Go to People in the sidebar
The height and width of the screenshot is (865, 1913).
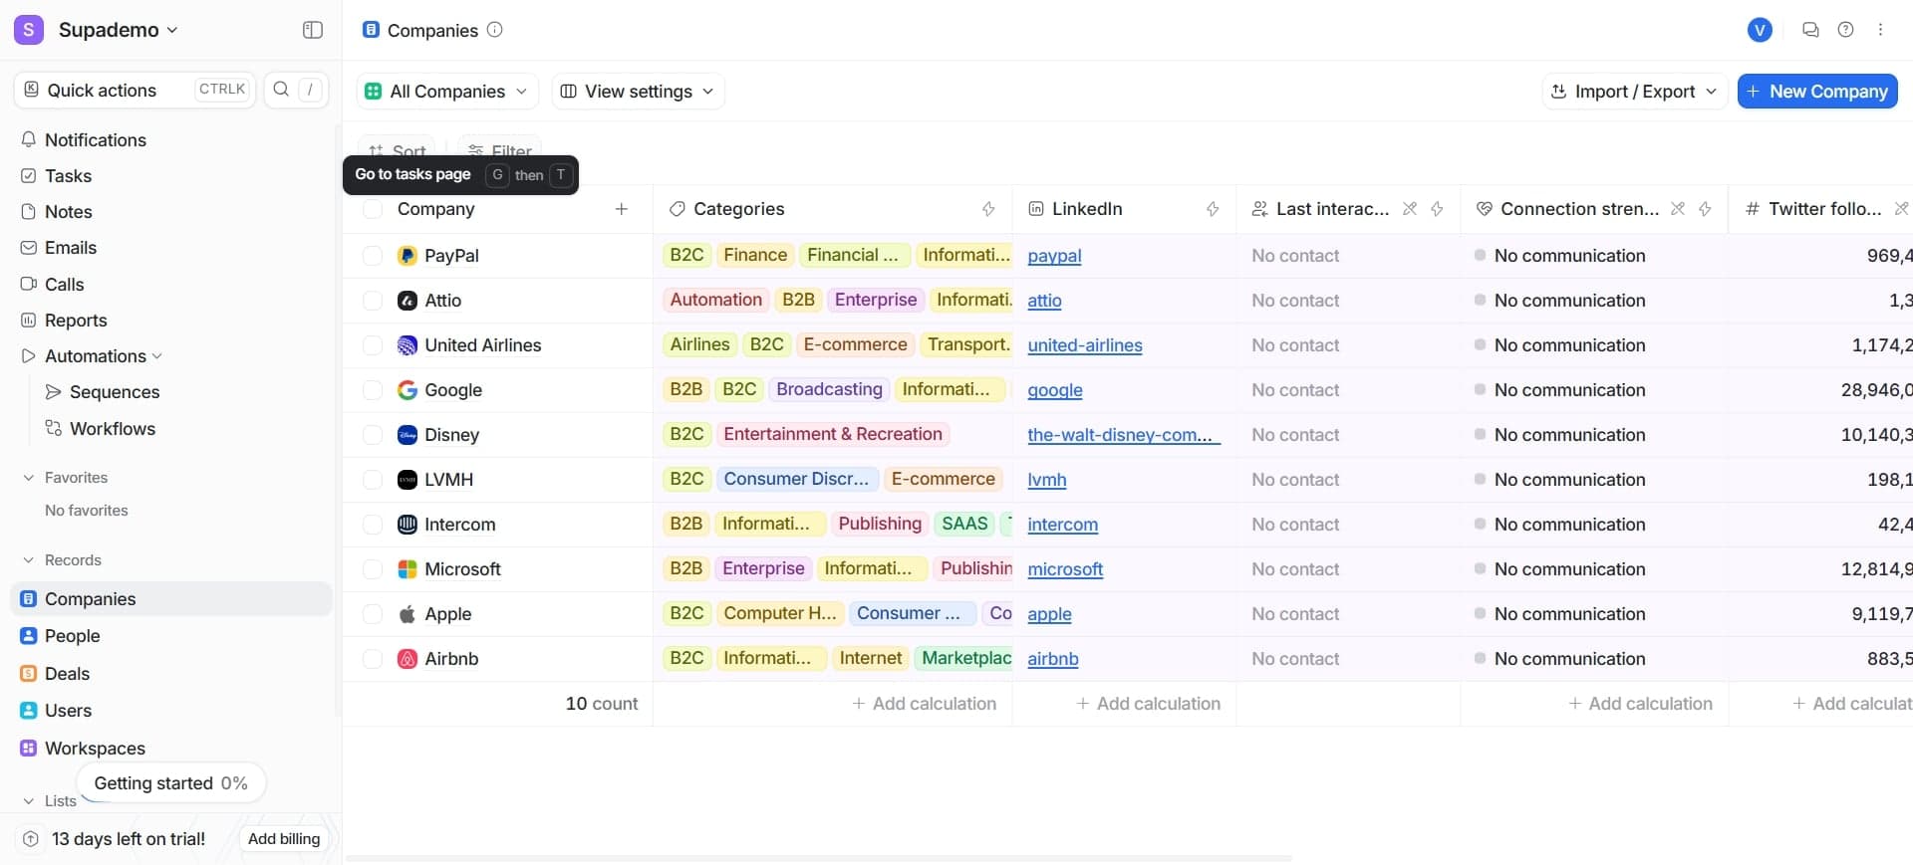pyautogui.click(x=72, y=636)
